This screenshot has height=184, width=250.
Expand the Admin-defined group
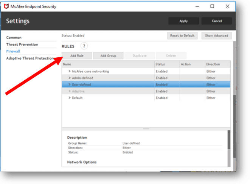(70, 78)
